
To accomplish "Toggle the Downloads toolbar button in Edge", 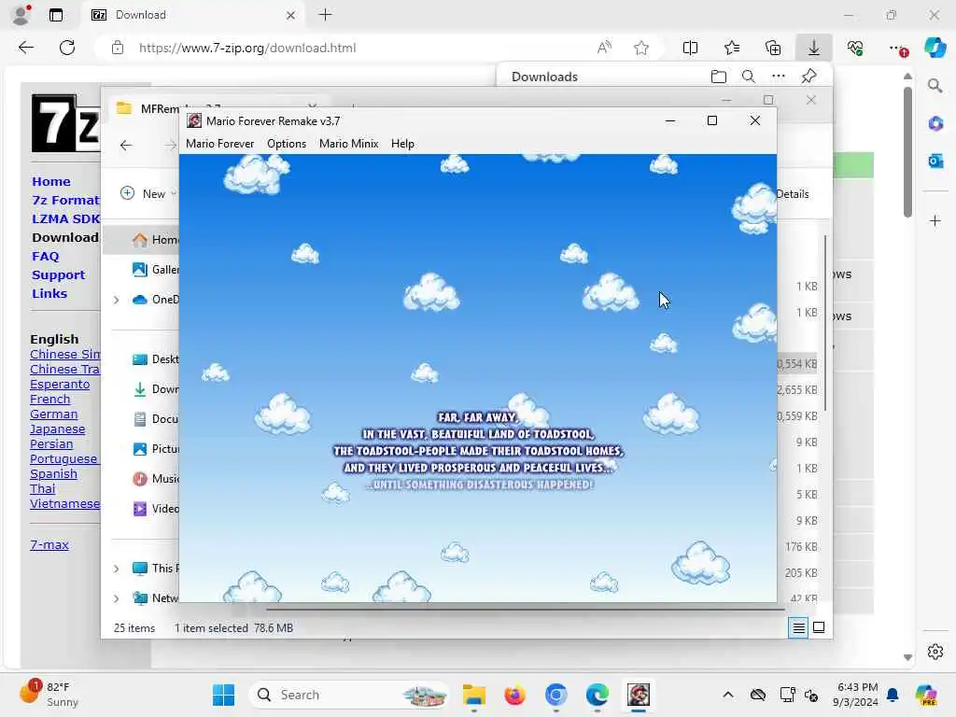I will pyautogui.click(x=814, y=48).
